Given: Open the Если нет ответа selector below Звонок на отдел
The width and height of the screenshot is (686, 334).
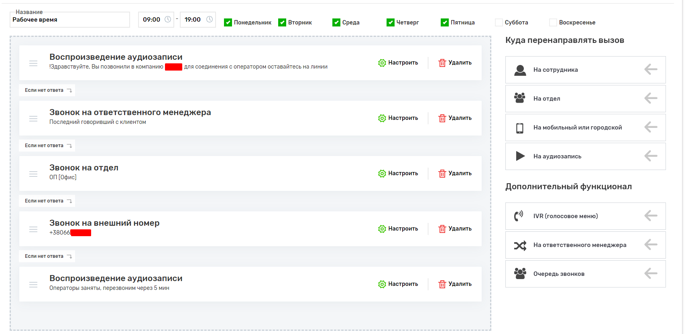Looking at the screenshot, I should [47, 201].
